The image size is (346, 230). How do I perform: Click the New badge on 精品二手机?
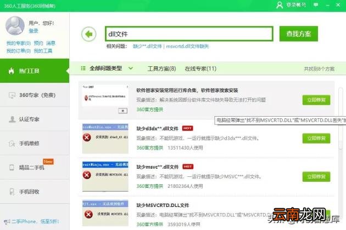point(48,162)
